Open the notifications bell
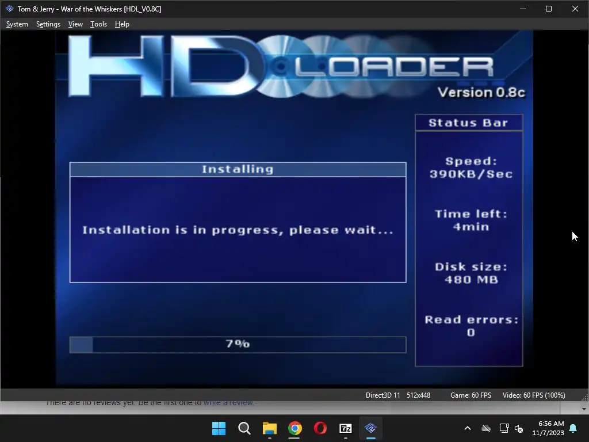Image resolution: width=589 pixels, height=442 pixels. [573, 428]
